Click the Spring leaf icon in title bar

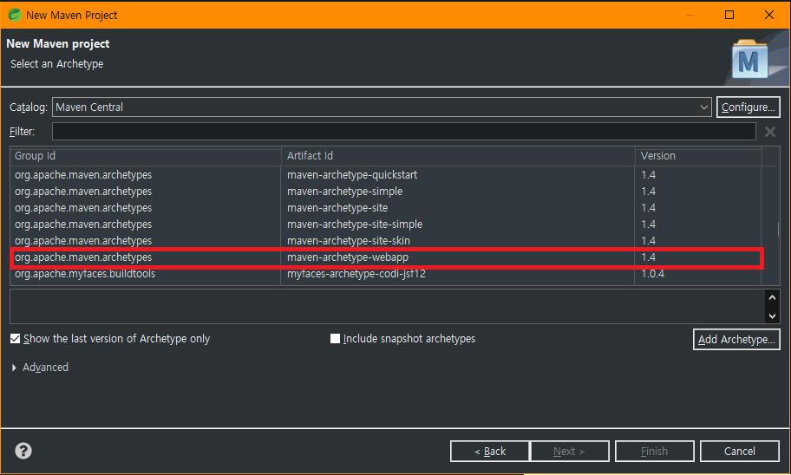click(x=15, y=15)
